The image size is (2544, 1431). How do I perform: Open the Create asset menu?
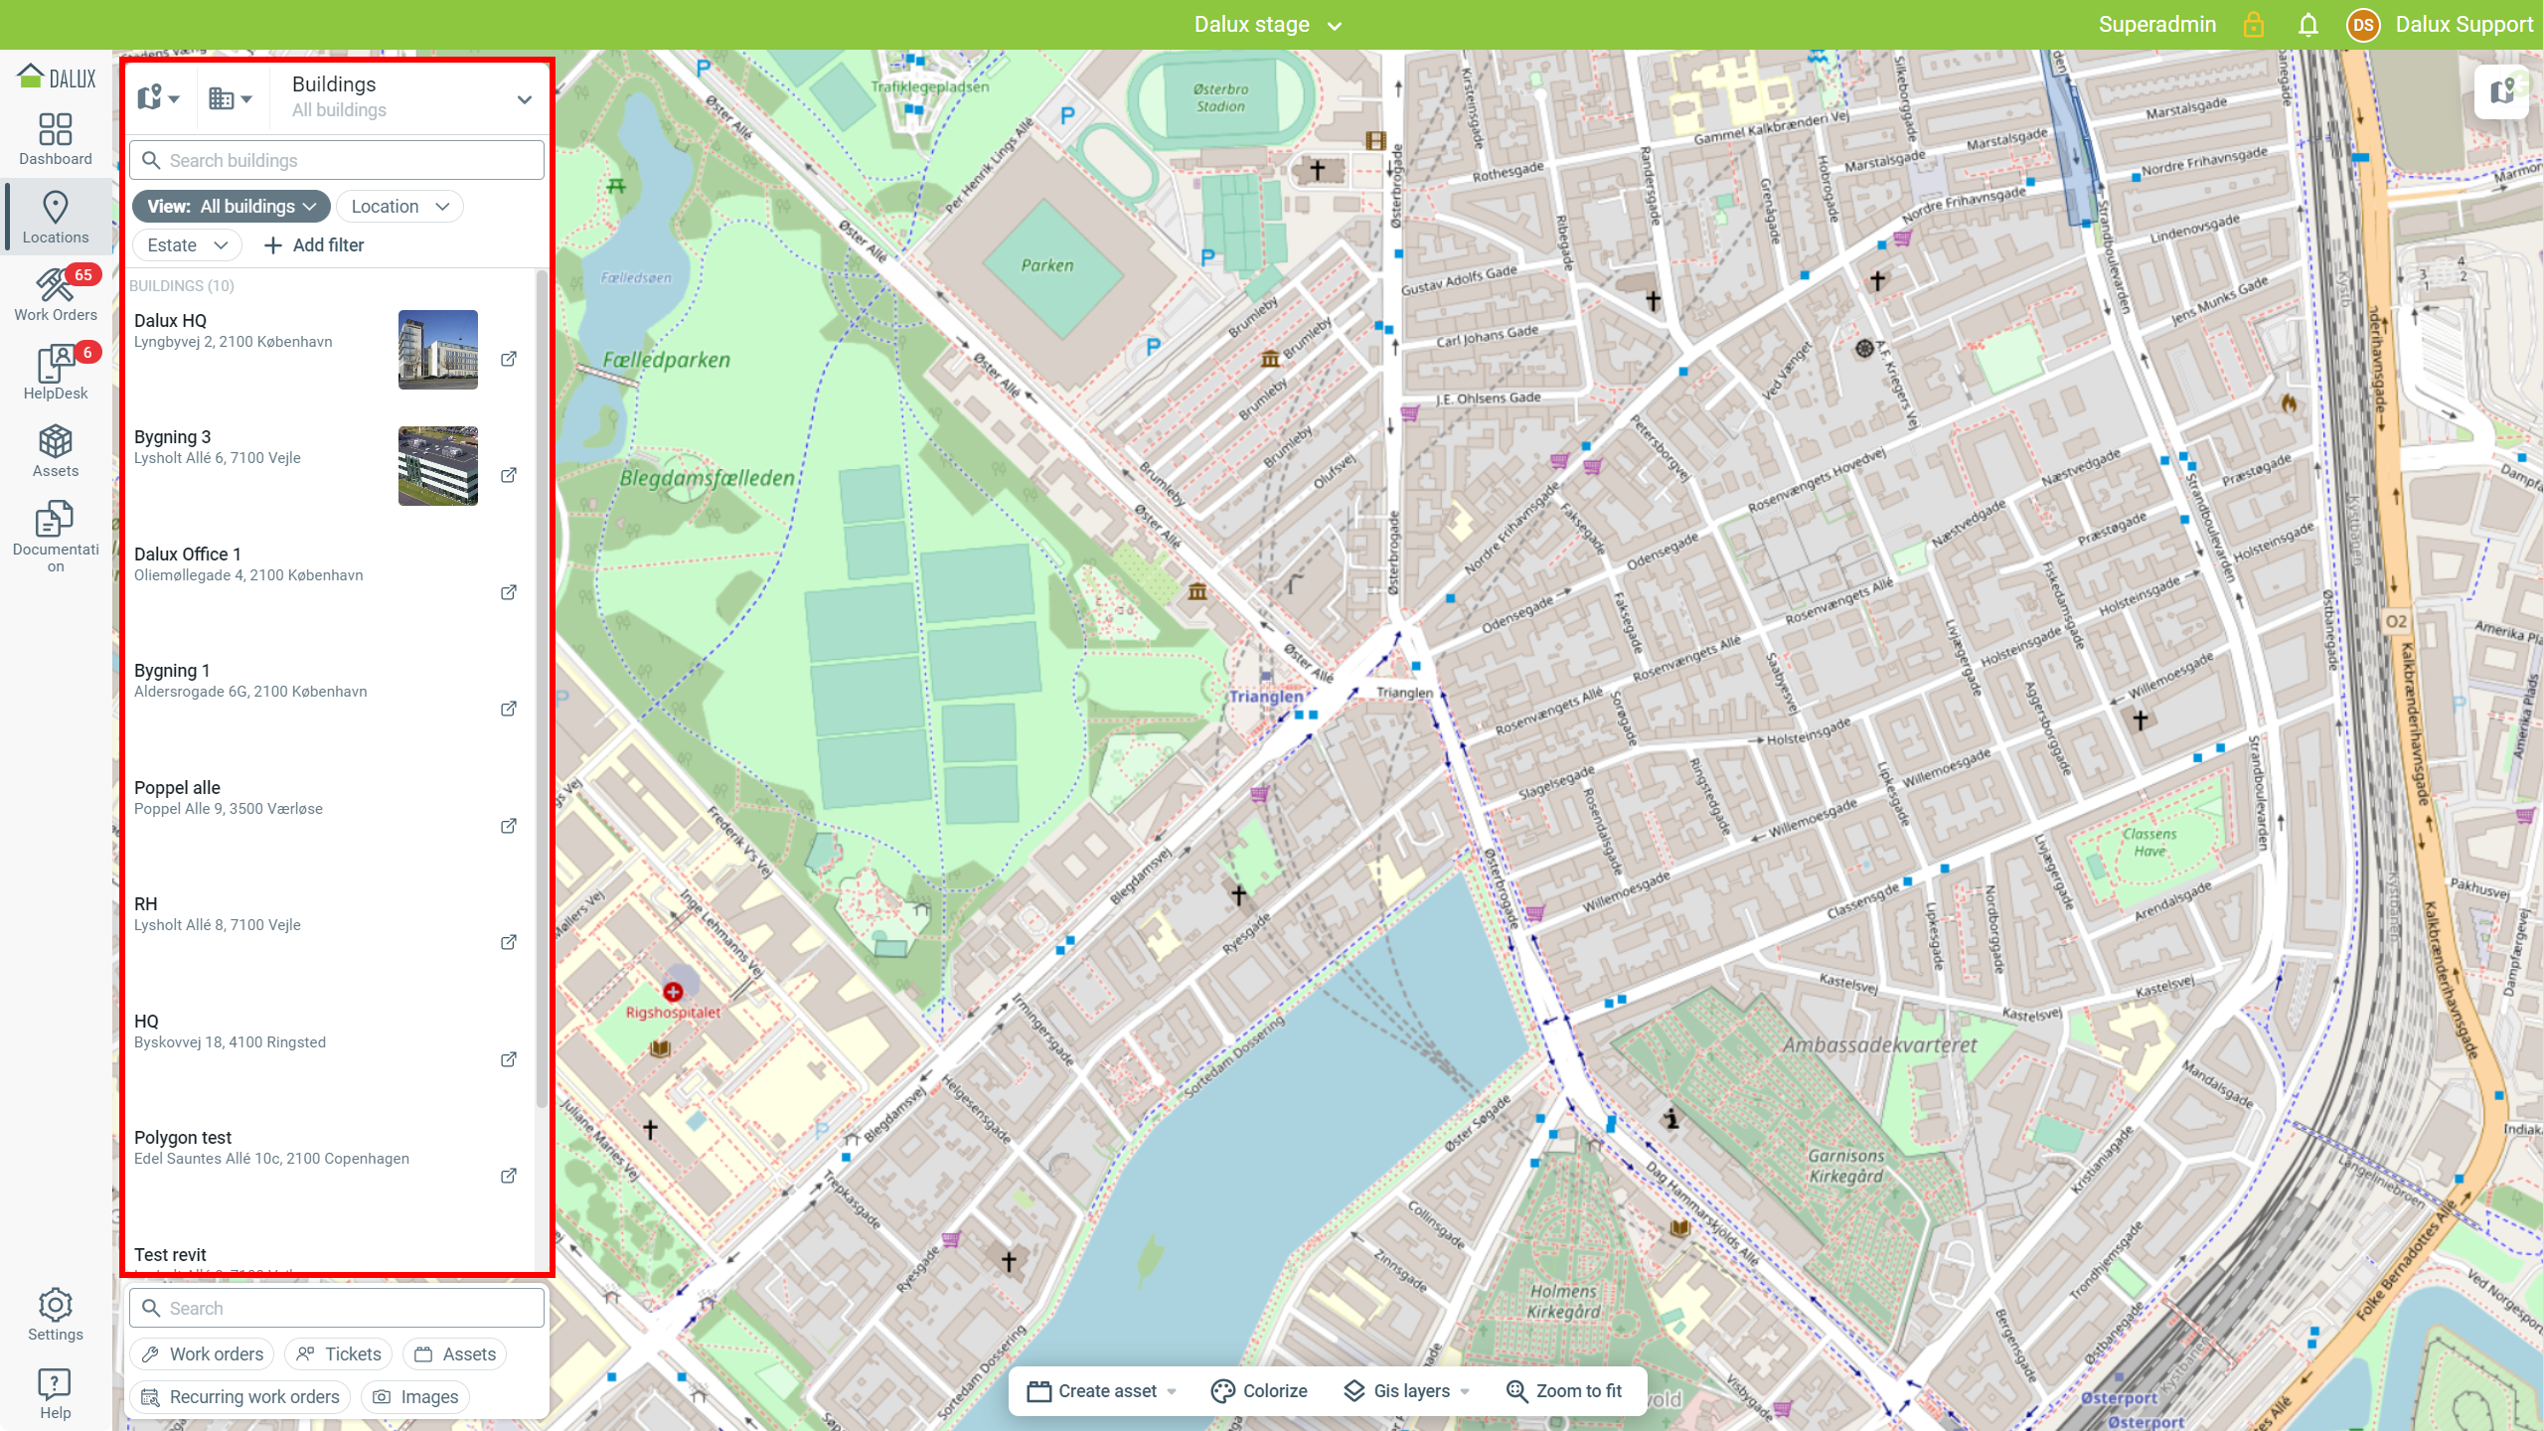pos(1102,1391)
